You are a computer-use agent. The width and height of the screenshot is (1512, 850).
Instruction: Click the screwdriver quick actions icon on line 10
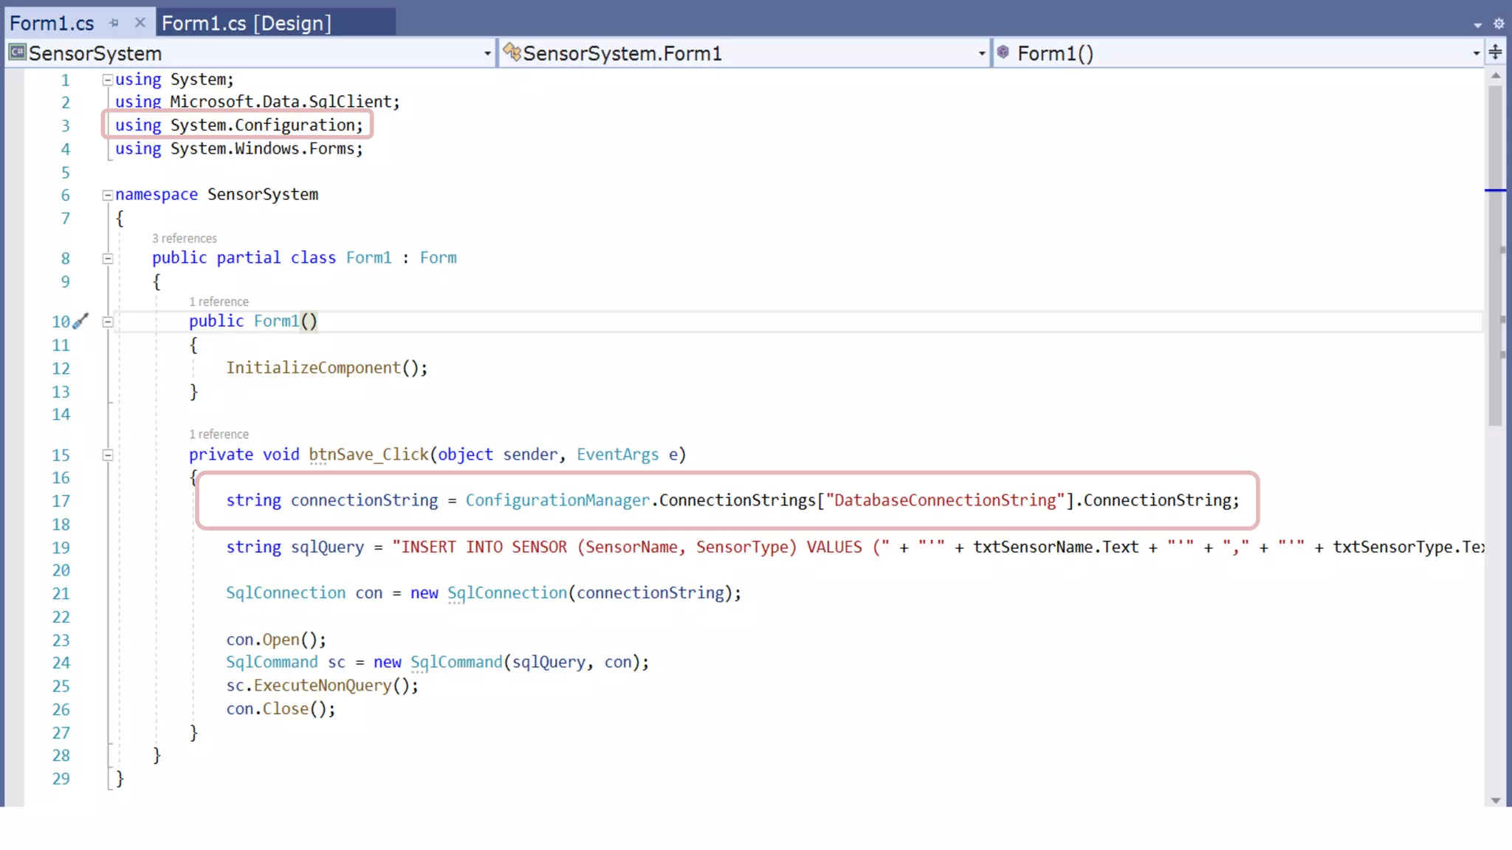point(80,321)
